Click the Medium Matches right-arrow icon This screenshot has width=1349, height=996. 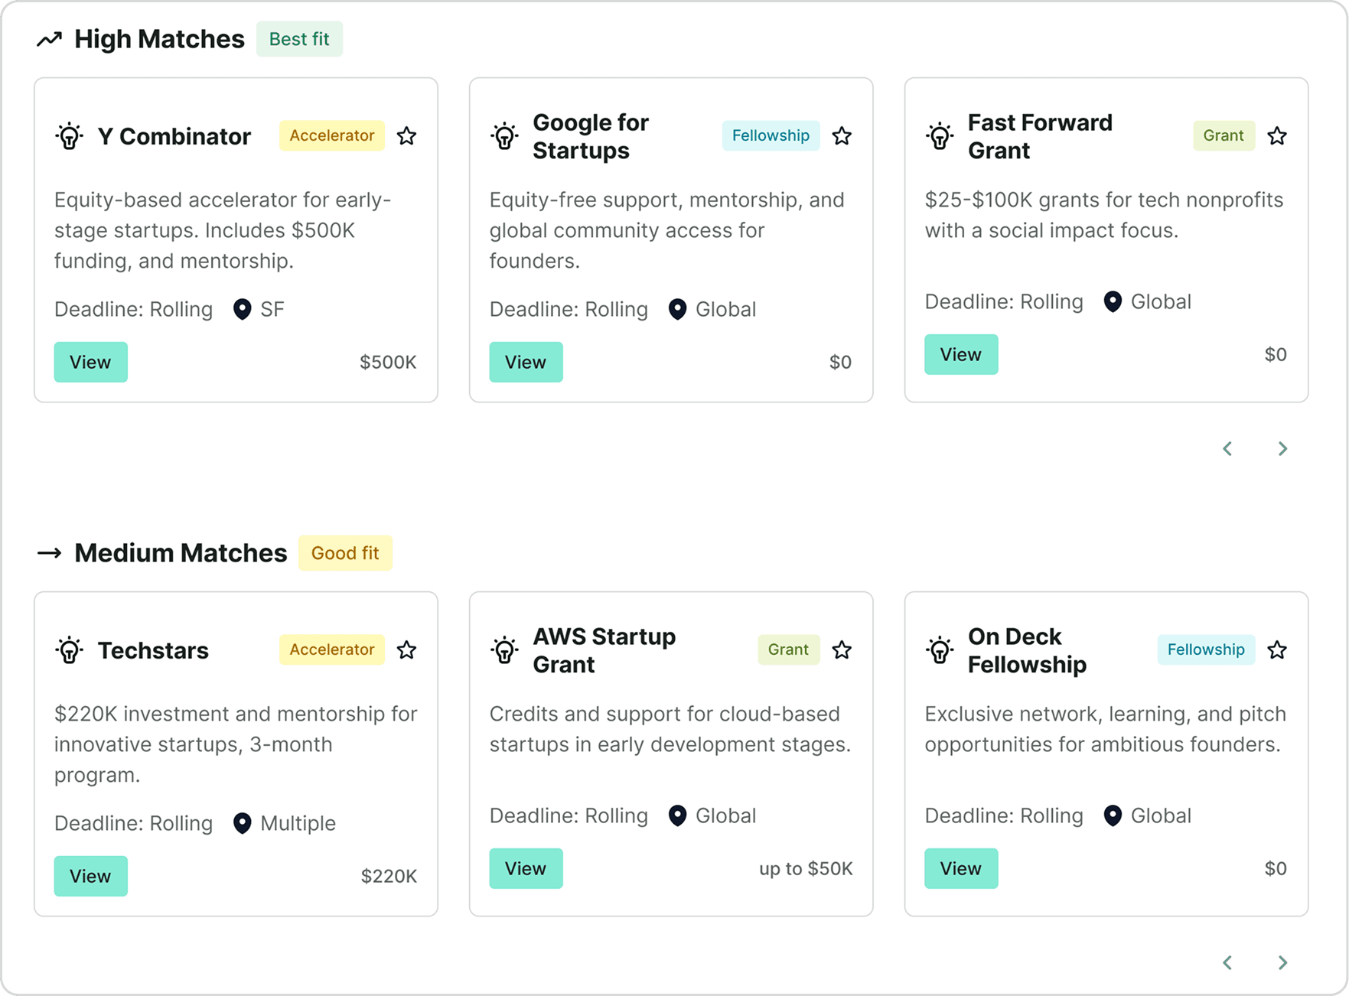(x=50, y=553)
